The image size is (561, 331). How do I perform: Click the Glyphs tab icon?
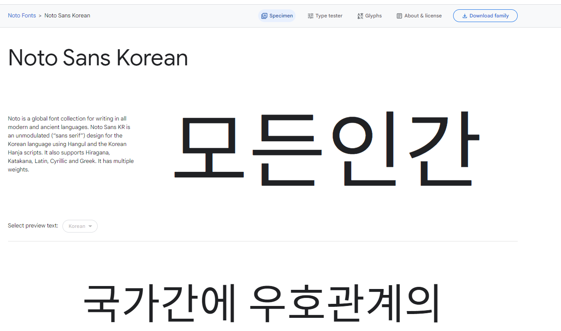[360, 16]
